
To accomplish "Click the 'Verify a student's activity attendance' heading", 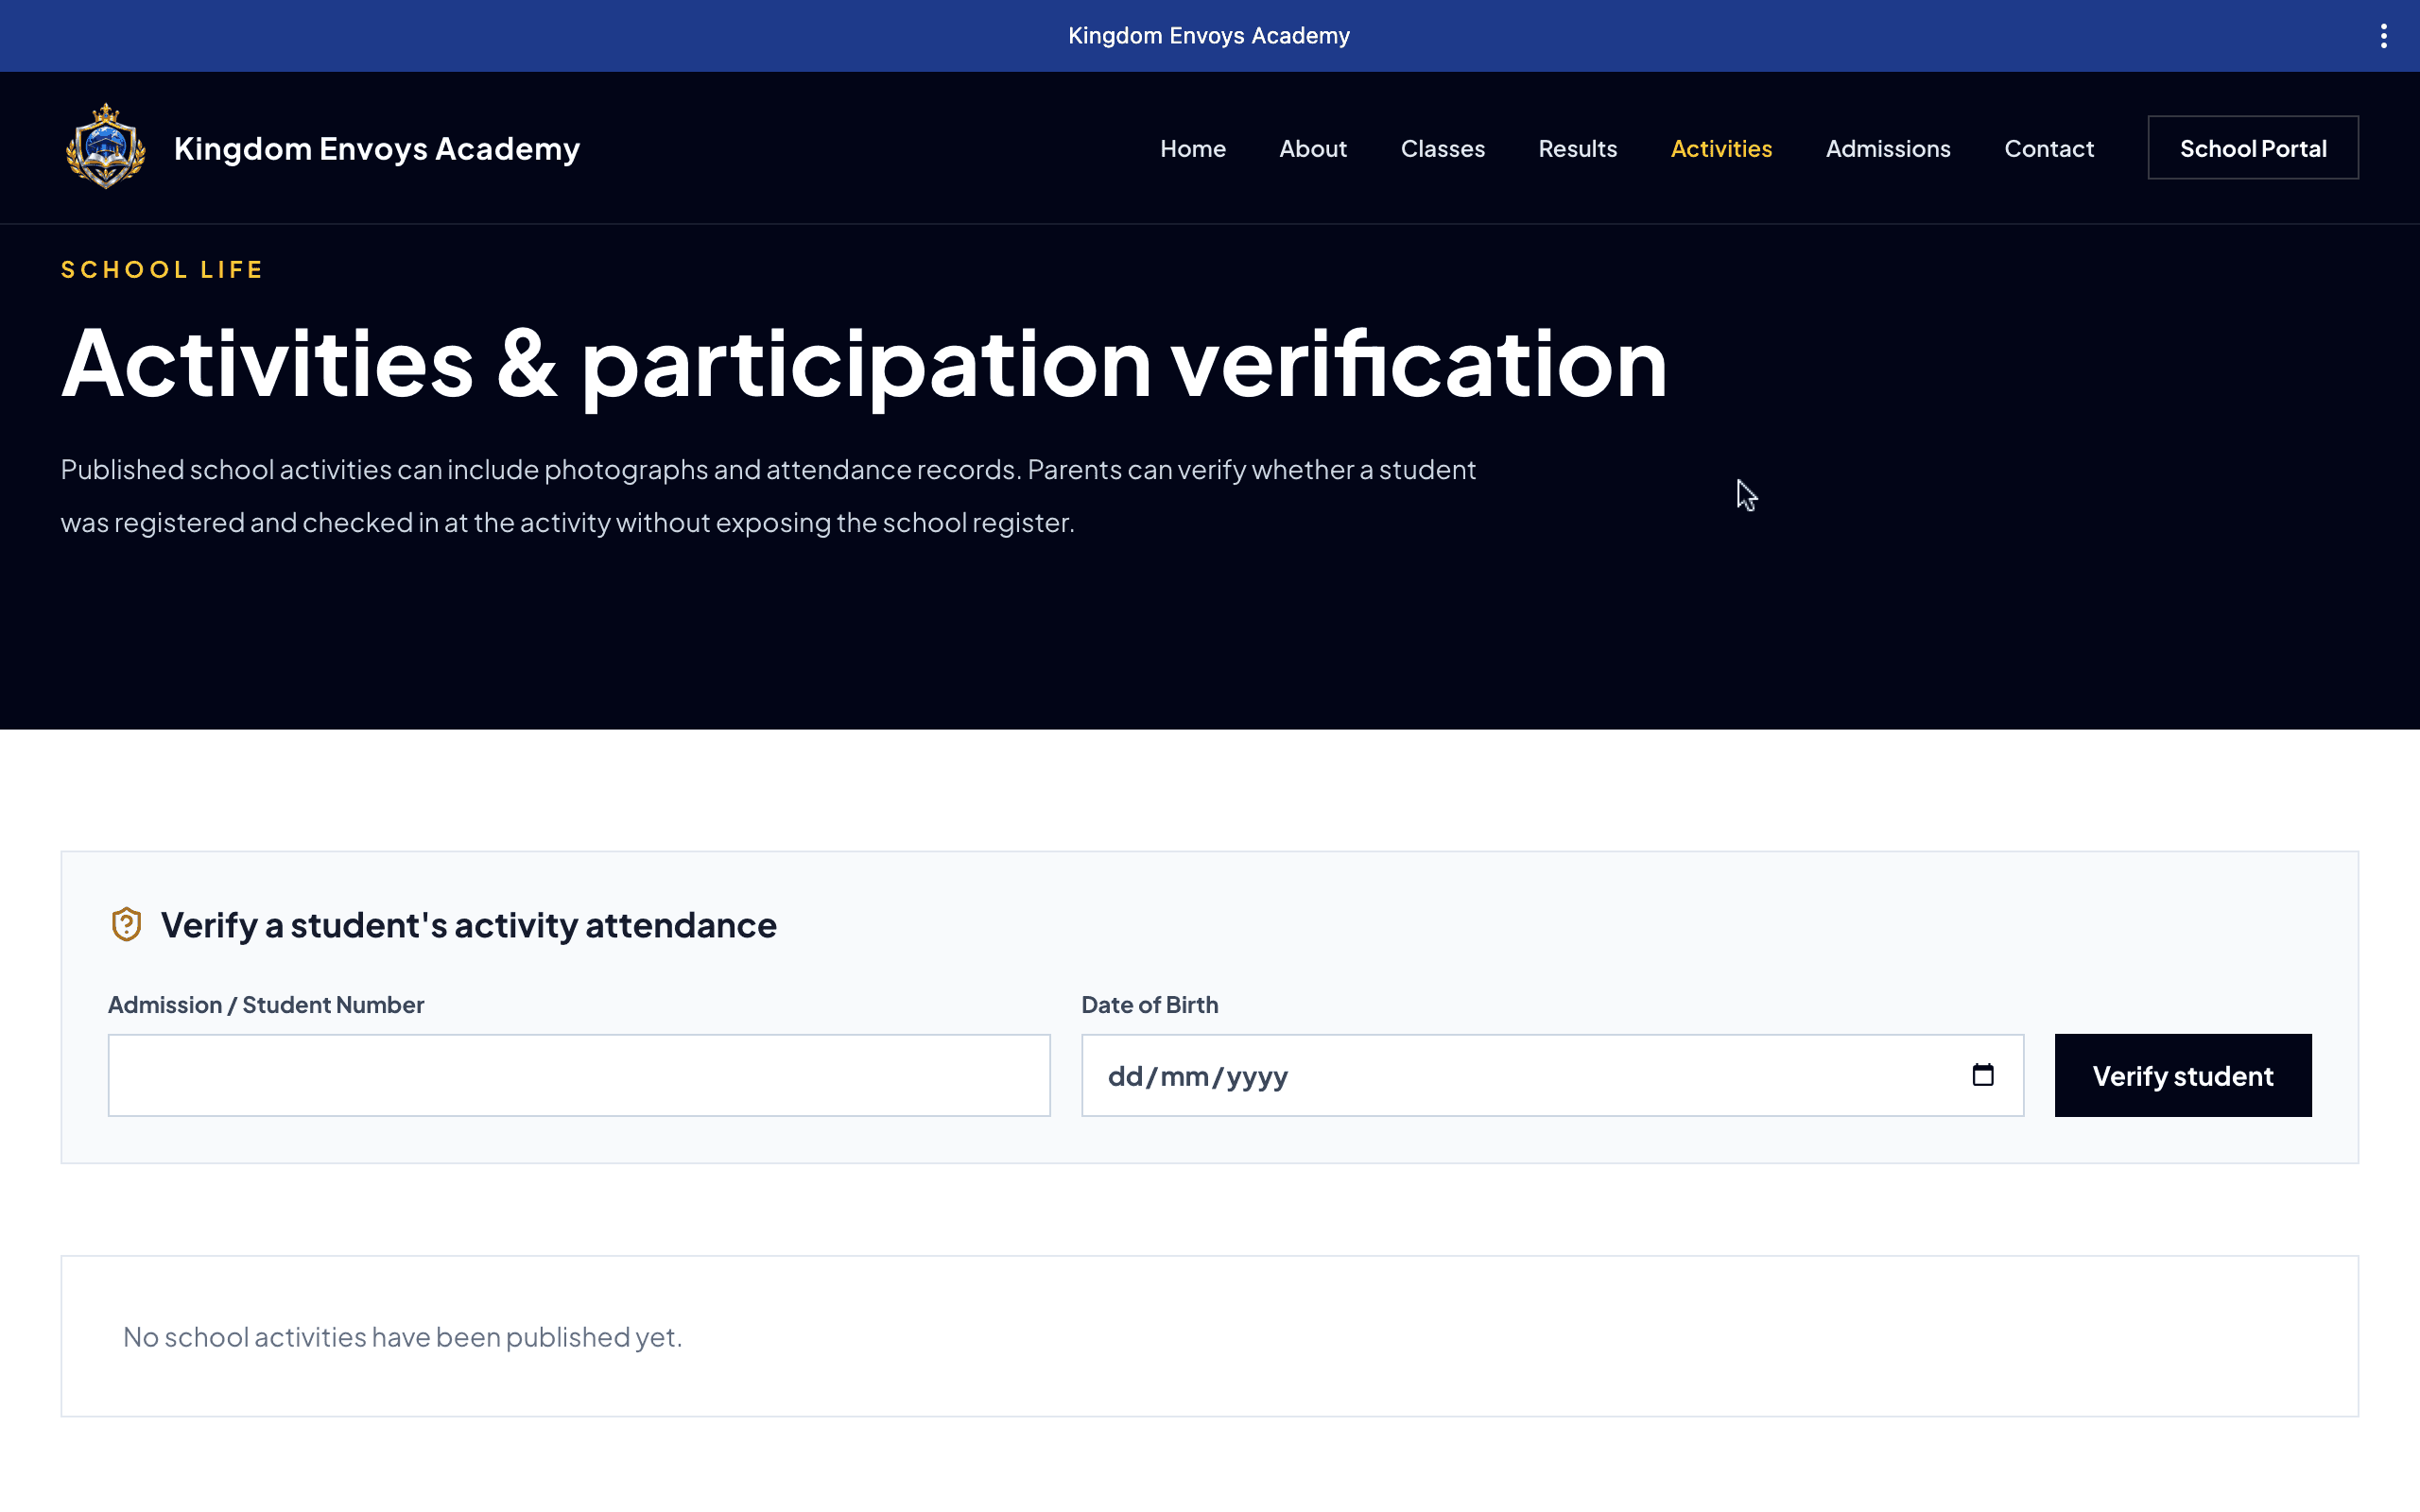I will click(x=468, y=925).
